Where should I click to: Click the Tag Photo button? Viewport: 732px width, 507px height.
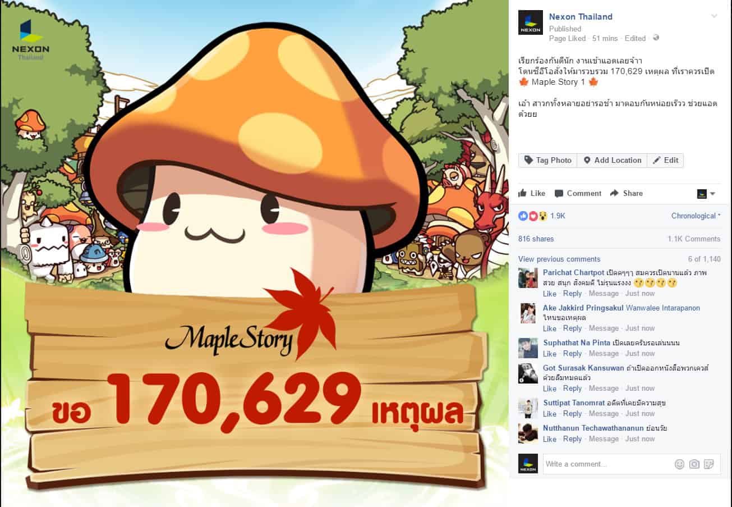click(x=547, y=160)
